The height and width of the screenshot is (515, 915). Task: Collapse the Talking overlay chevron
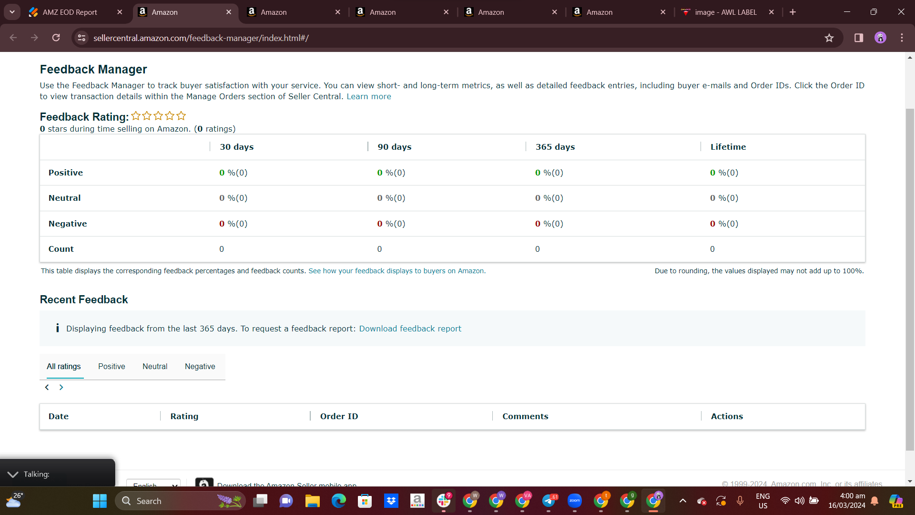13,474
